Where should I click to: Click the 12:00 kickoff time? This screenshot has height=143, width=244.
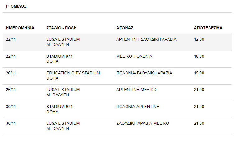[199, 40]
